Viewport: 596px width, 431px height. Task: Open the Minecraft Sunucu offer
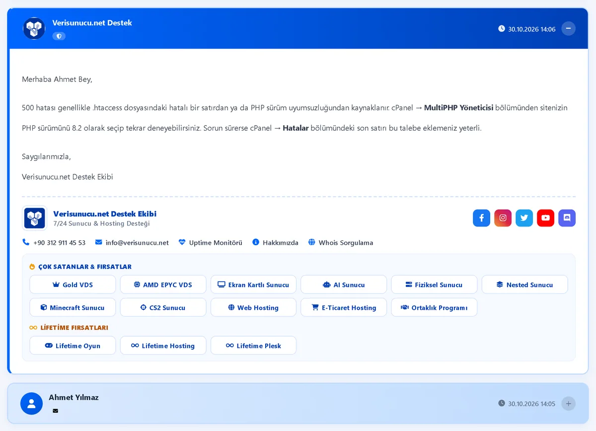[73, 307]
